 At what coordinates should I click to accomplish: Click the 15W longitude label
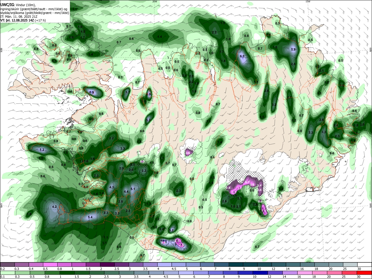[x=308, y=1]
